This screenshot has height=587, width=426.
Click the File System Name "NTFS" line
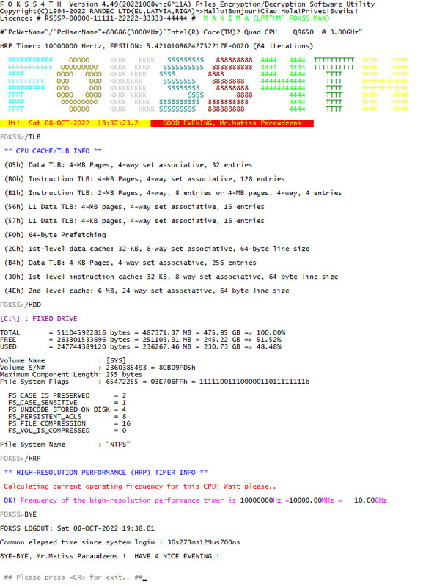(x=65, y=445)
